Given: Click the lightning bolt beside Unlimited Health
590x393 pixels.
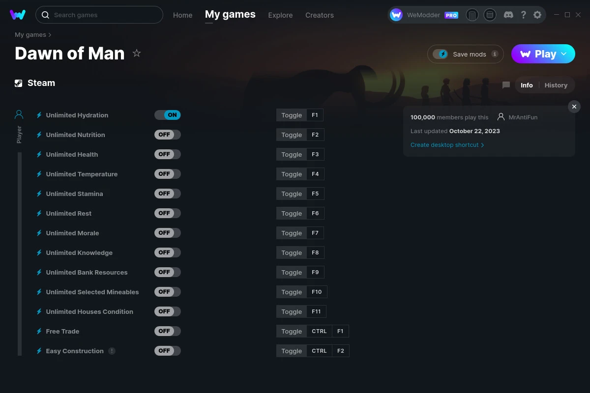Looking at the screenshot, I should click(39, 154).
